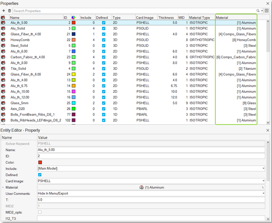Image resolution: width=272 pixels, height=223 pixels.
Task: Sort by the Thickness column header
Action: (166, 17)
